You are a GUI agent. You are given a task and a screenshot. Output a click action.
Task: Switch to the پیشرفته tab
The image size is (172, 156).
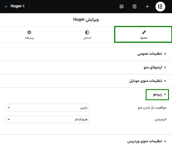pyautogui.click(x=29, y=35)
